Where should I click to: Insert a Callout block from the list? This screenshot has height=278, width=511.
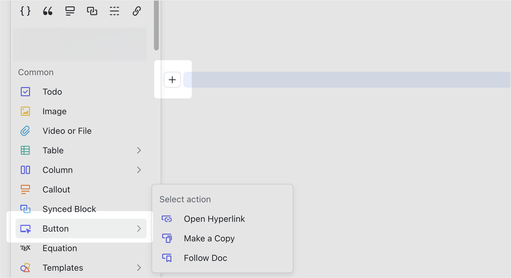(81, 189)
